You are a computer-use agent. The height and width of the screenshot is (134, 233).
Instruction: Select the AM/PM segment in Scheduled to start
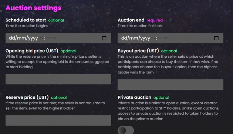[x=54, y=38]
